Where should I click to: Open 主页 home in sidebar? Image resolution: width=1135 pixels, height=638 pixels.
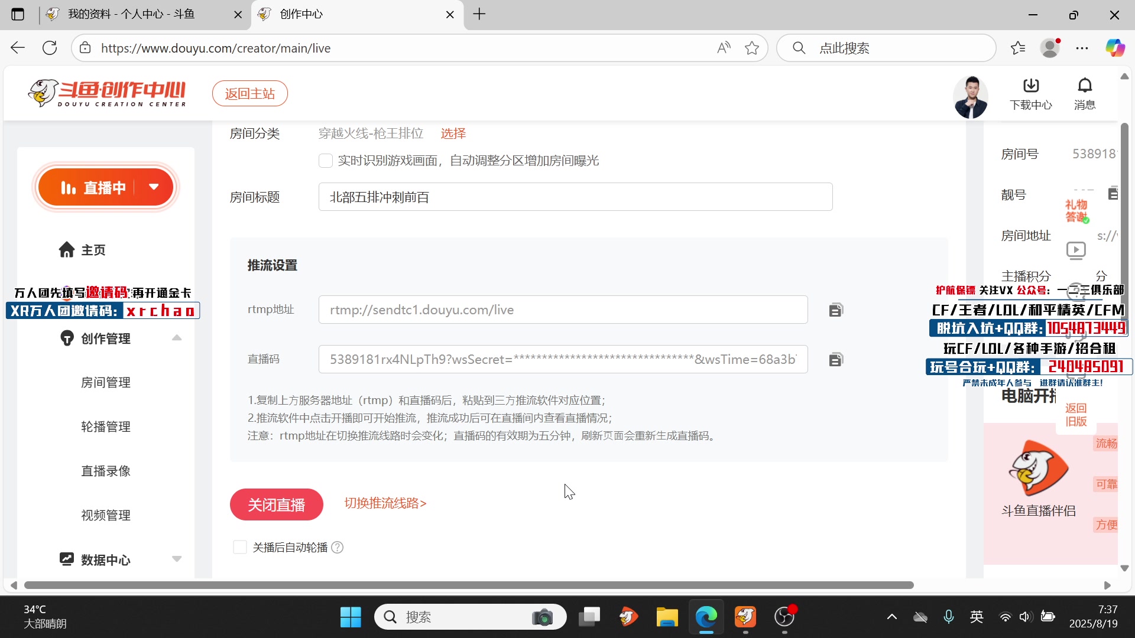(x=82, y=250)
